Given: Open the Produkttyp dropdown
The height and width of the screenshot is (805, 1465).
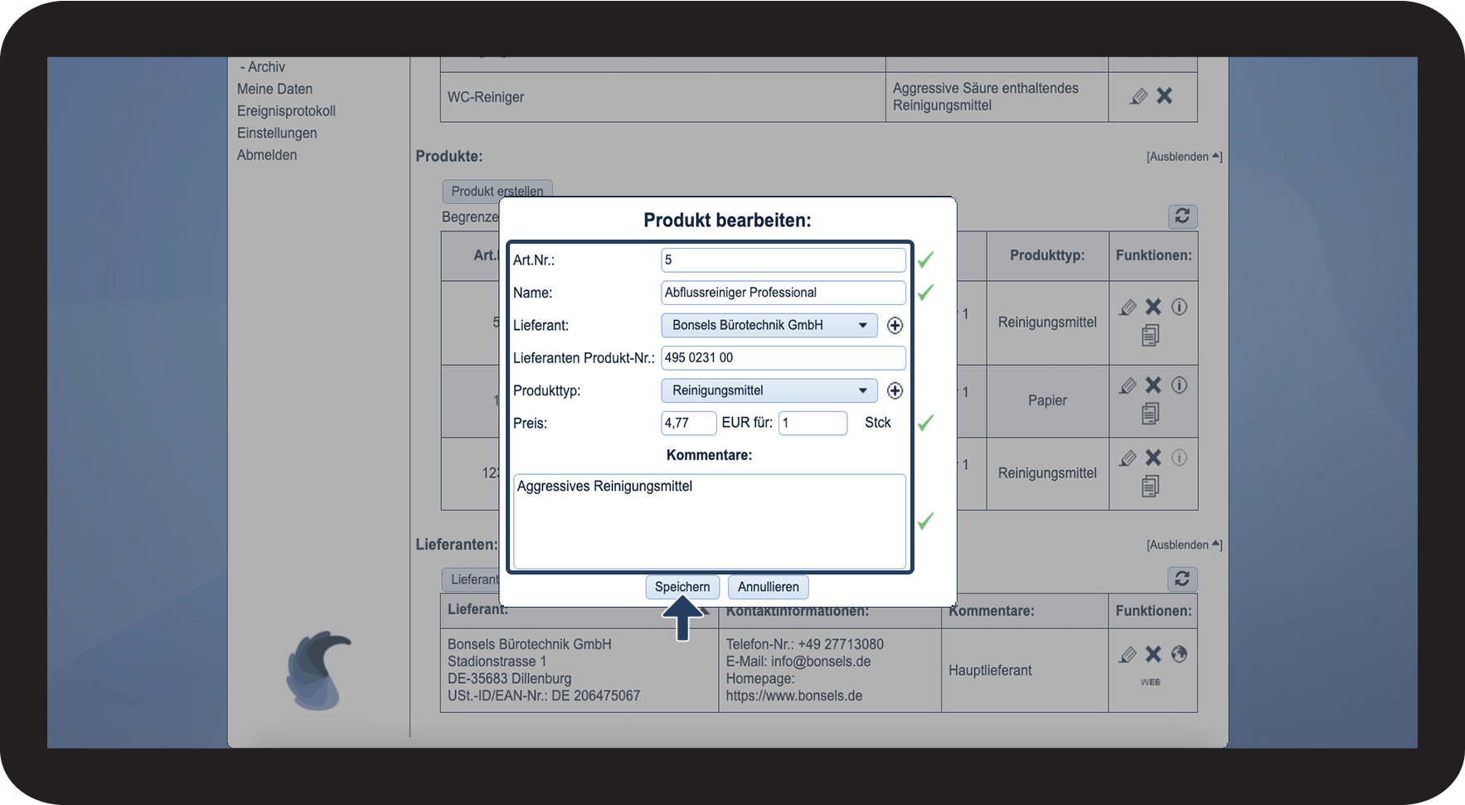Looking at the screenshot, I should (769, 390).
